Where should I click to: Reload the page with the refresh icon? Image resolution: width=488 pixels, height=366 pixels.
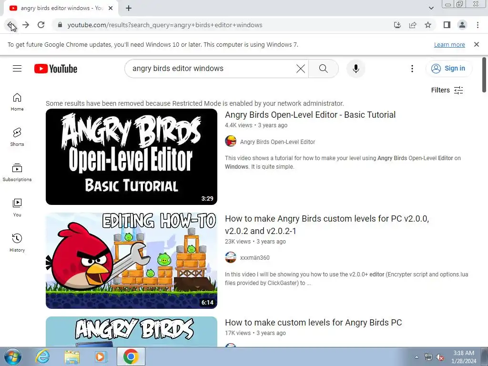tap(41, 25)
